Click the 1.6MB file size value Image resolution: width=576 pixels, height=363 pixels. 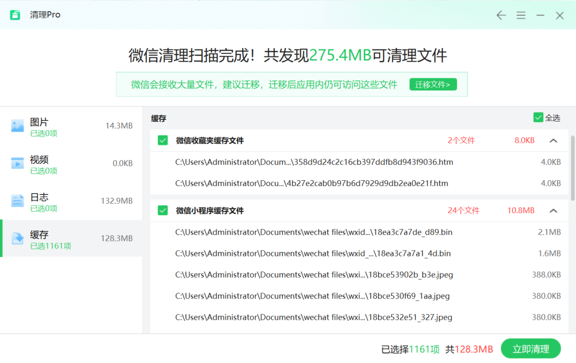pos(549,254)
